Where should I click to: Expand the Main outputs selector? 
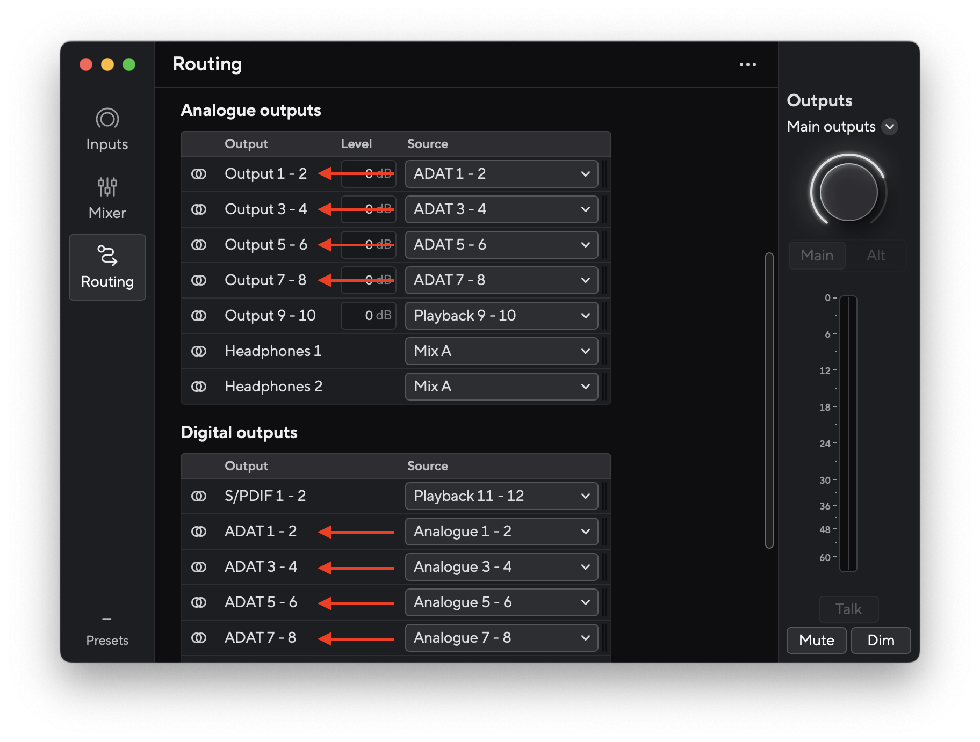[890, 127]
